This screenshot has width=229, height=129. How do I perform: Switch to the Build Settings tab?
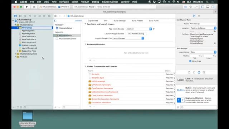tap(120, 21)
